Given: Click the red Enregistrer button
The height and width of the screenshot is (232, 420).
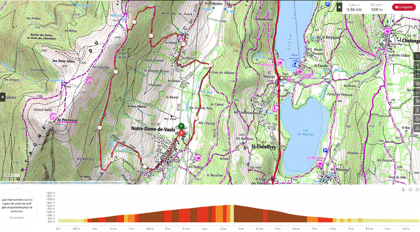Looking at the screenshot, I should point(404,7).
